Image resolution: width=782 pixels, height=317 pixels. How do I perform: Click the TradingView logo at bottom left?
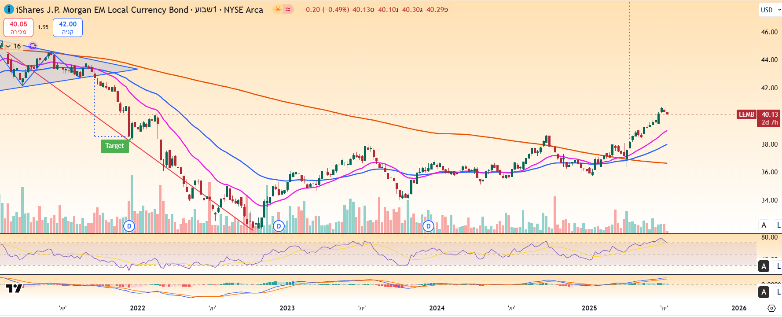(x=14, y=288)
